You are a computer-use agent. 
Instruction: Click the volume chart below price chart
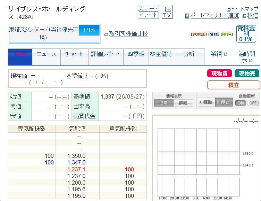199,186
